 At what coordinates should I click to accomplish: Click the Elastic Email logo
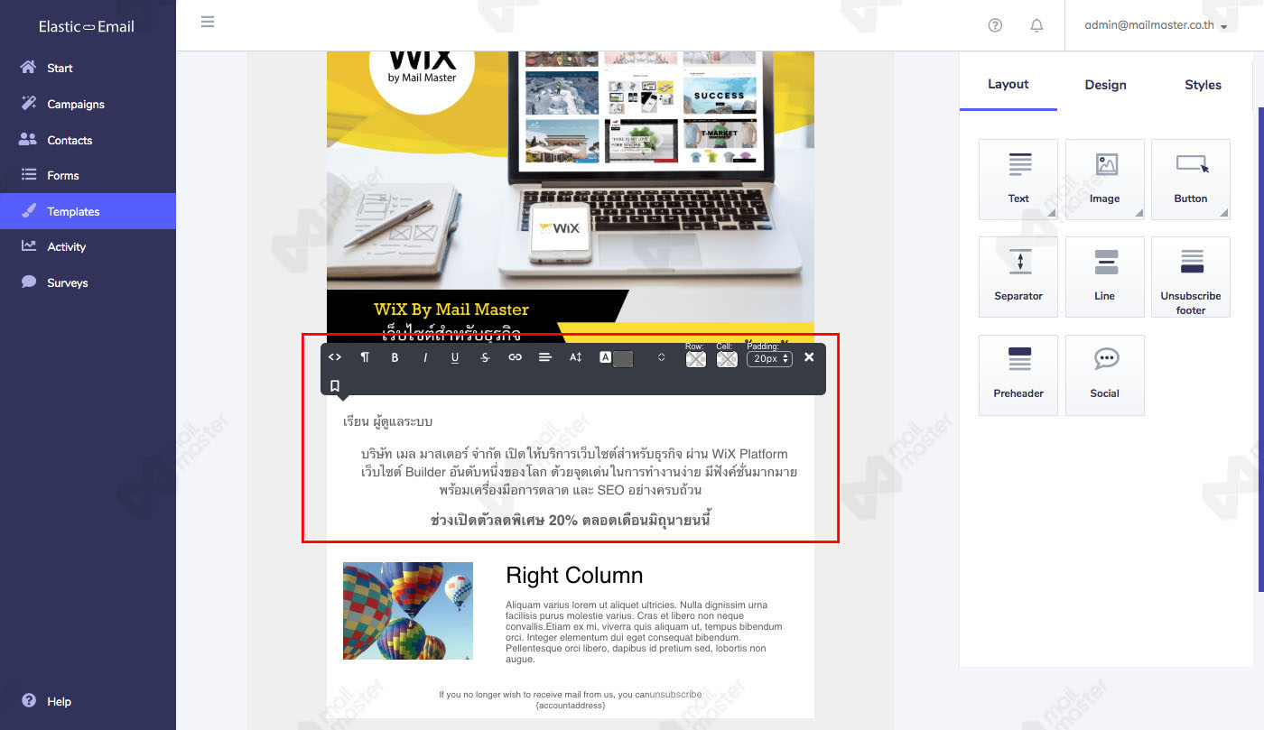[87, 26]
